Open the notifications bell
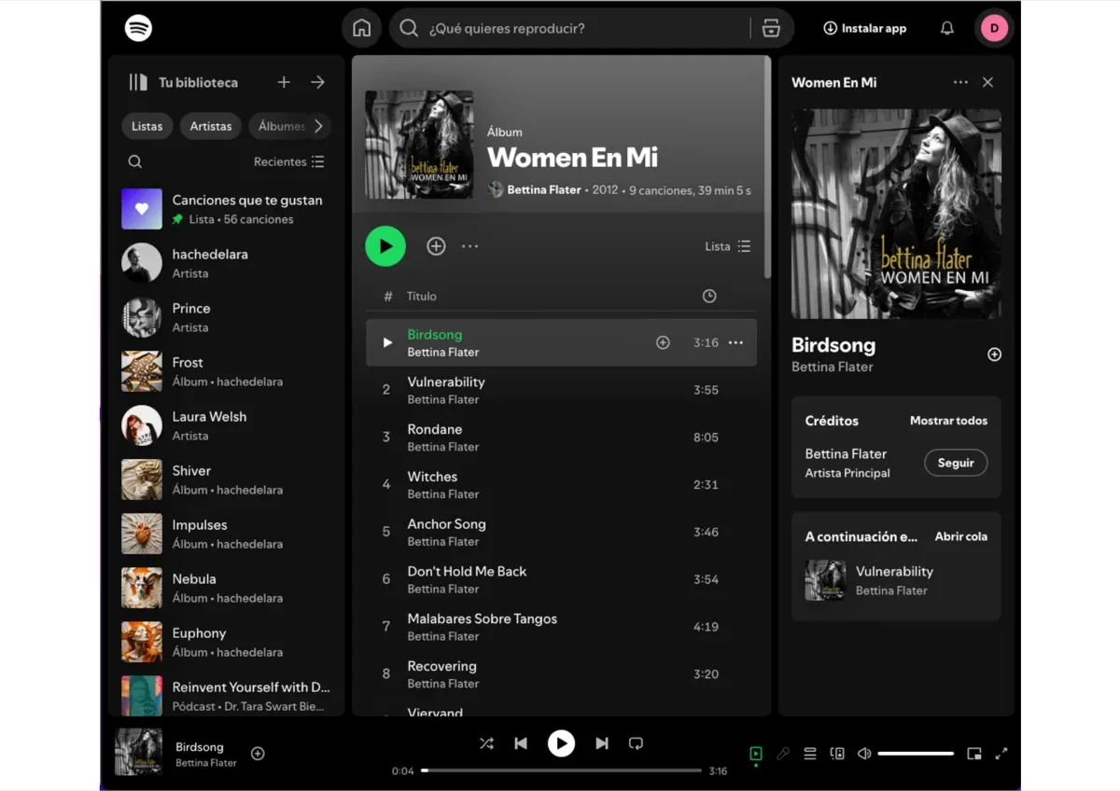This screenshot has width=1120, height=791. pos(946,28)
